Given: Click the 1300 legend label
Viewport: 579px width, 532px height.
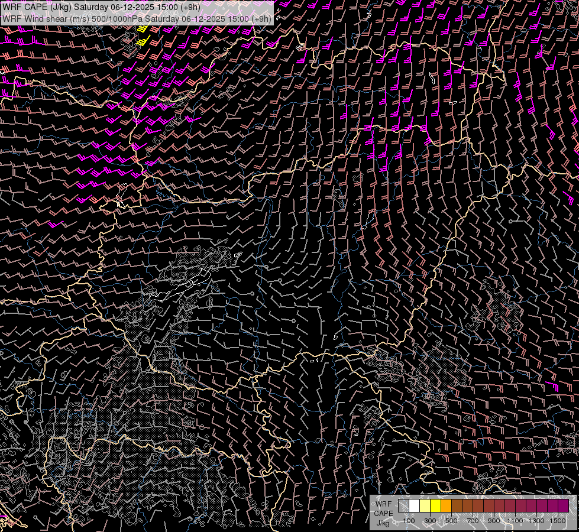Looking at the screenshot, I should (x=536, y=521).
